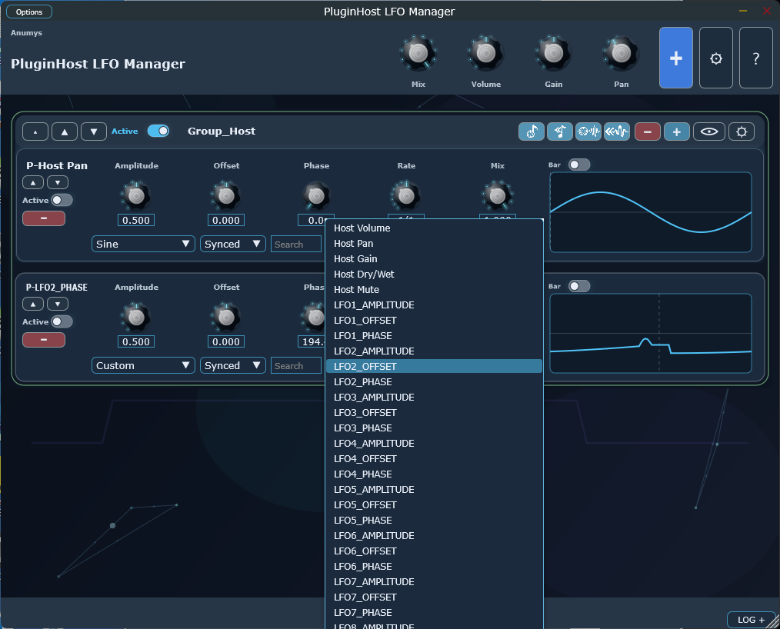Click P-Host Pan Search field
780x629 pixels.
coord(296,245)
